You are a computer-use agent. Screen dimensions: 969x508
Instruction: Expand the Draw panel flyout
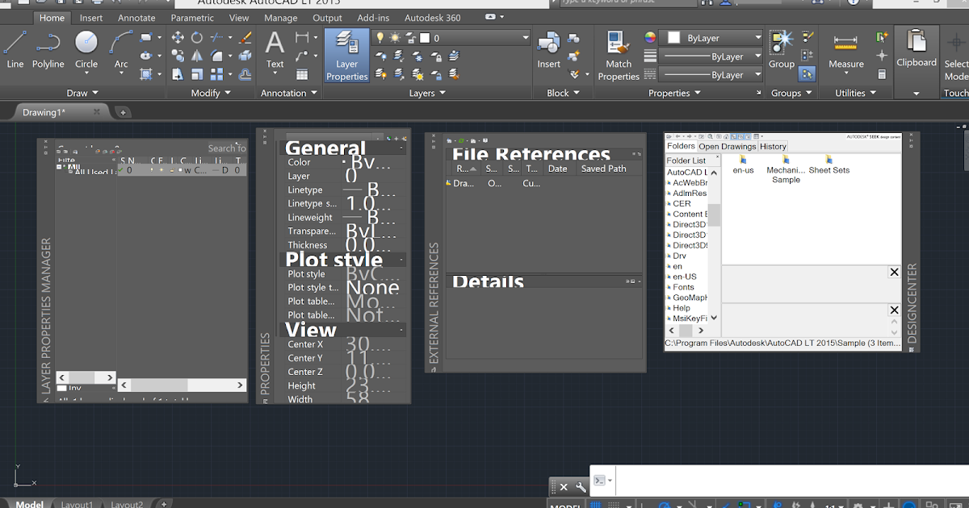pyautogui.click(x=94, y=94)
